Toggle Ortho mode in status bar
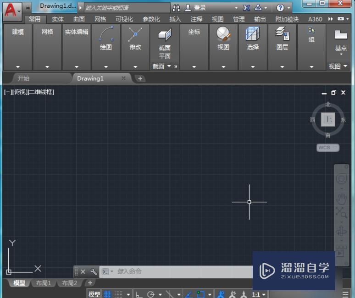 (139, 294)
